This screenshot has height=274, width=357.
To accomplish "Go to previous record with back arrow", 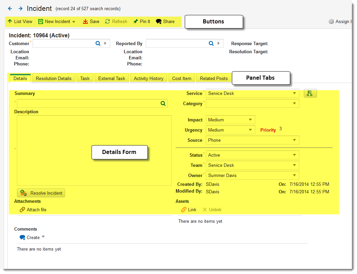I will tap(10, 9).
